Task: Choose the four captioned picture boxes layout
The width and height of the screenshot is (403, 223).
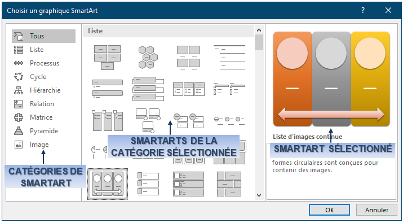Action: (188, 58)
